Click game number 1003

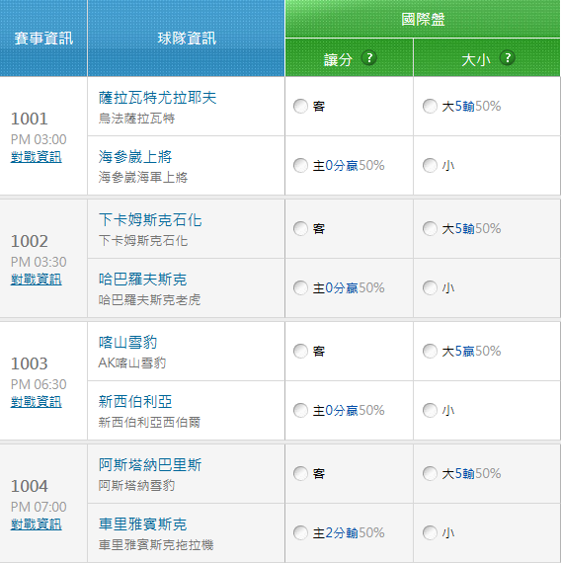click(29, 363)
